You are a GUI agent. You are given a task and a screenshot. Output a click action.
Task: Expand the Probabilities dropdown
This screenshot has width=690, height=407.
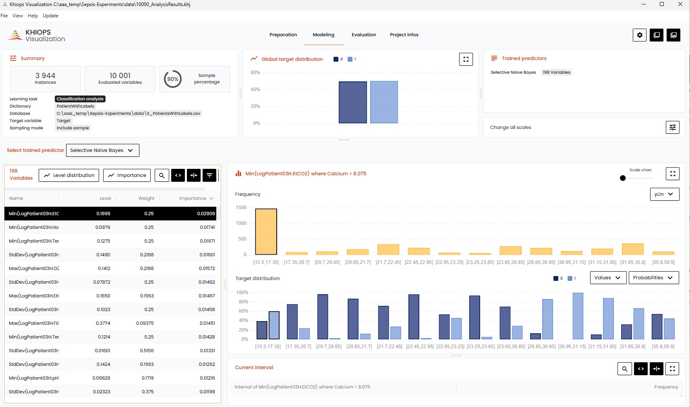[653, 278]
